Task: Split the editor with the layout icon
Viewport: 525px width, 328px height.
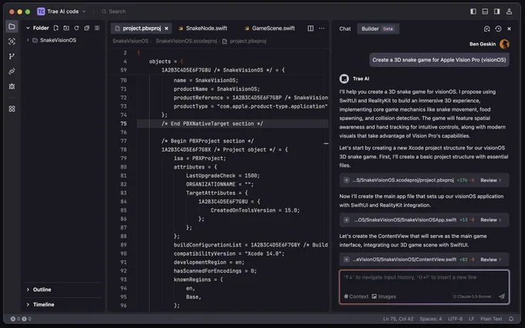Action: point(310,28)
